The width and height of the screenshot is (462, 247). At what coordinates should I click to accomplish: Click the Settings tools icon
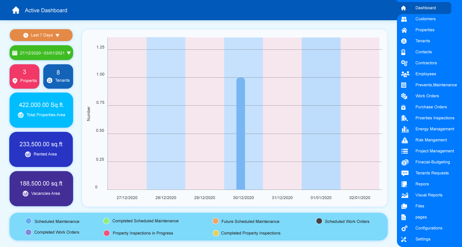pos(404,239)
